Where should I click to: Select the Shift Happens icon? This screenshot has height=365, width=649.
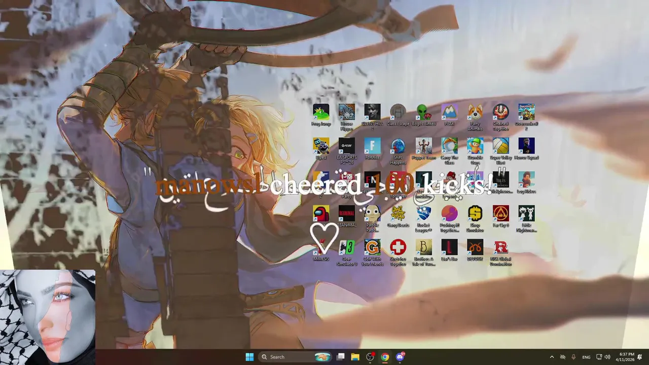pos(398,152)
